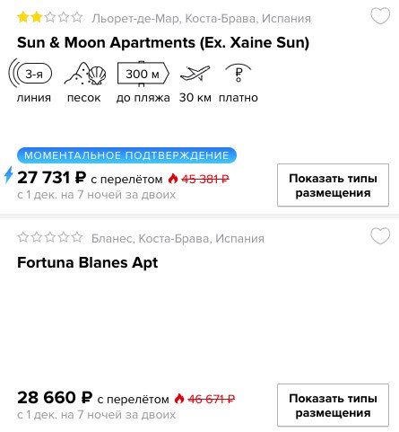Click the Моментальное подтверждение badge
This screenshot has width=399, height=432.
[126, 155]
